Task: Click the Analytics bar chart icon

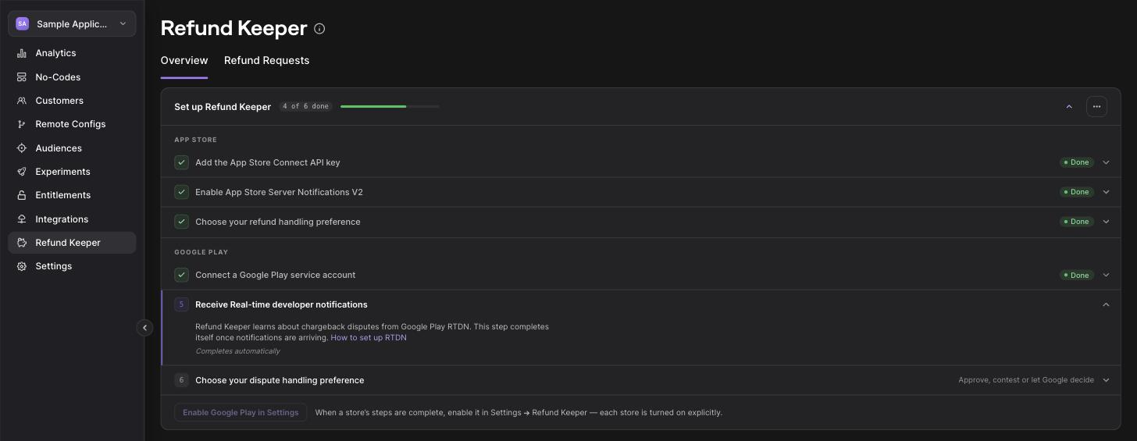Action: [x=22, y=53]
